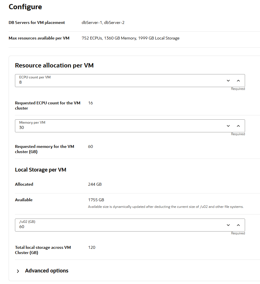This screenshot has height=284, width=260.
Task: Increase the /u02 (GB) size
Action: [238, 225]
